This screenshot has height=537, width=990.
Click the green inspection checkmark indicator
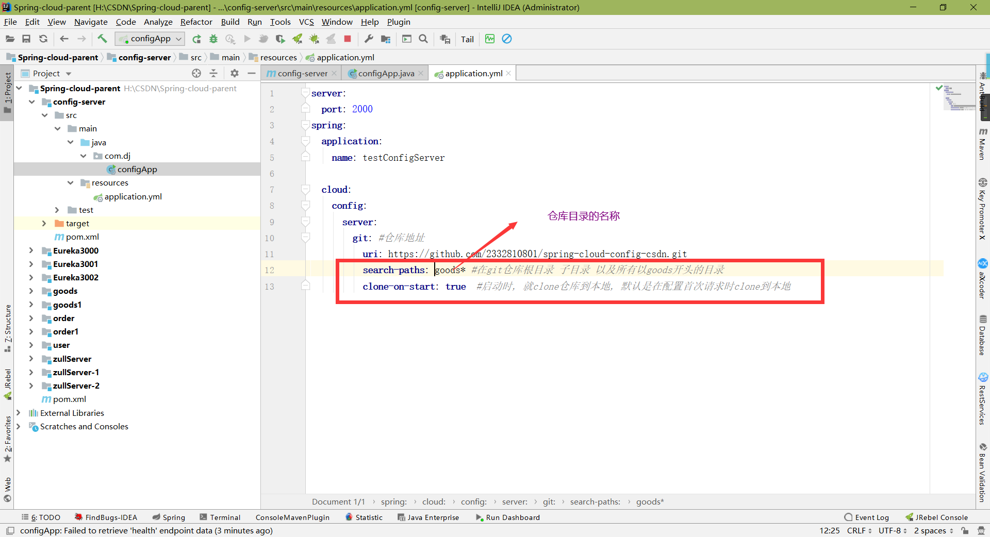coord(939,88)
